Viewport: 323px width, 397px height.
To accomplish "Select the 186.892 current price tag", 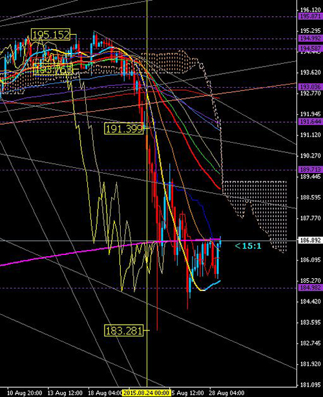I will [x=310, y=240].
